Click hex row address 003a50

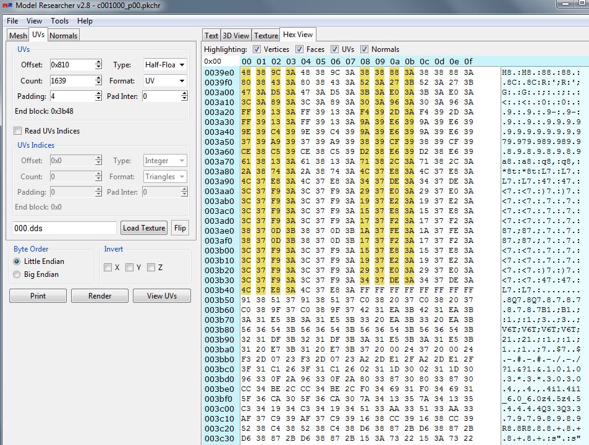[x=219, y=142]
